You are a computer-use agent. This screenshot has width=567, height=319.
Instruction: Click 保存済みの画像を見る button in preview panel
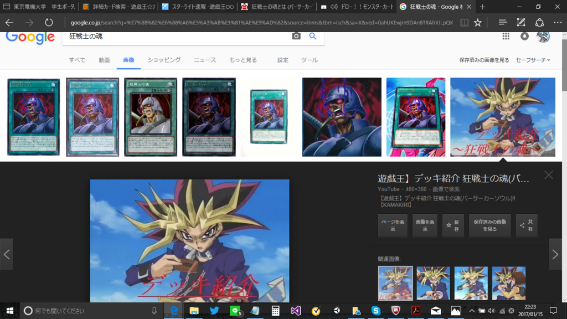tap(489, 225)
